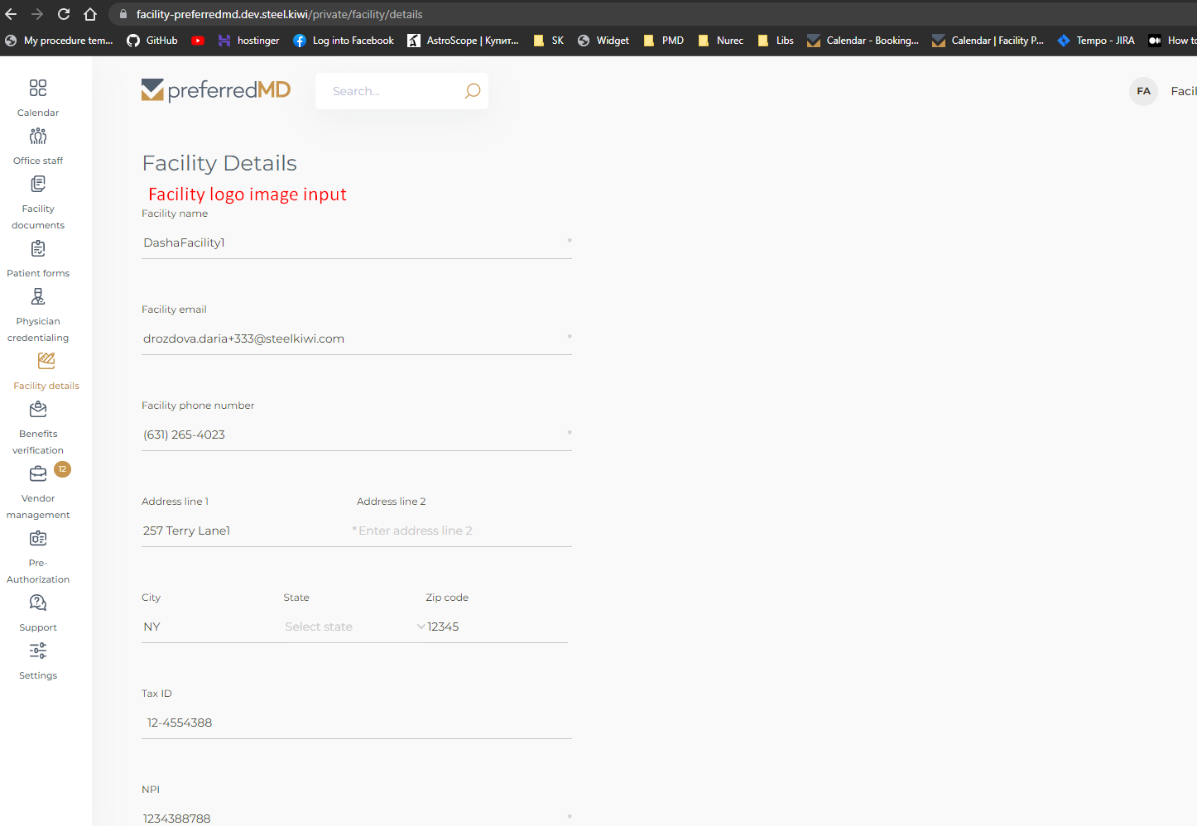Click the Tax ID input field
Viewport: 1197px width, 826px height.
click(356, 723)
